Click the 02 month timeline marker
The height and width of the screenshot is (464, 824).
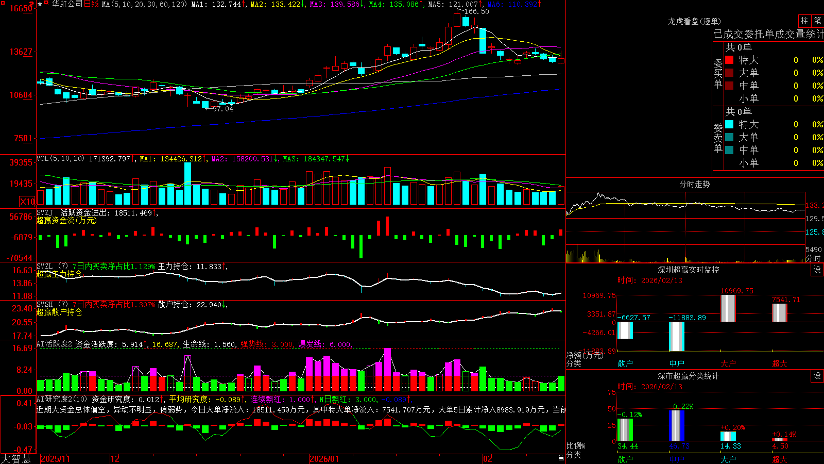(487, 459)
